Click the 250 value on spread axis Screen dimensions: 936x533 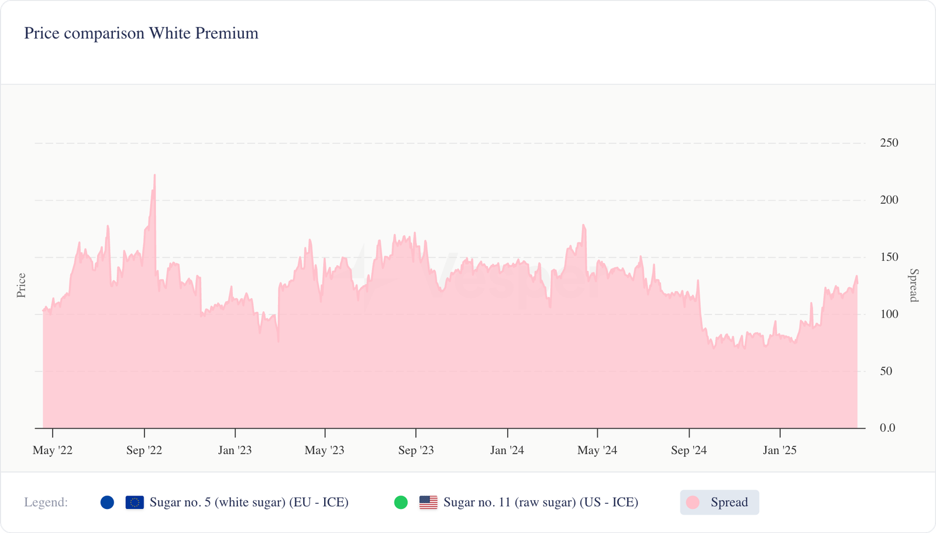(x=889, y=143)
